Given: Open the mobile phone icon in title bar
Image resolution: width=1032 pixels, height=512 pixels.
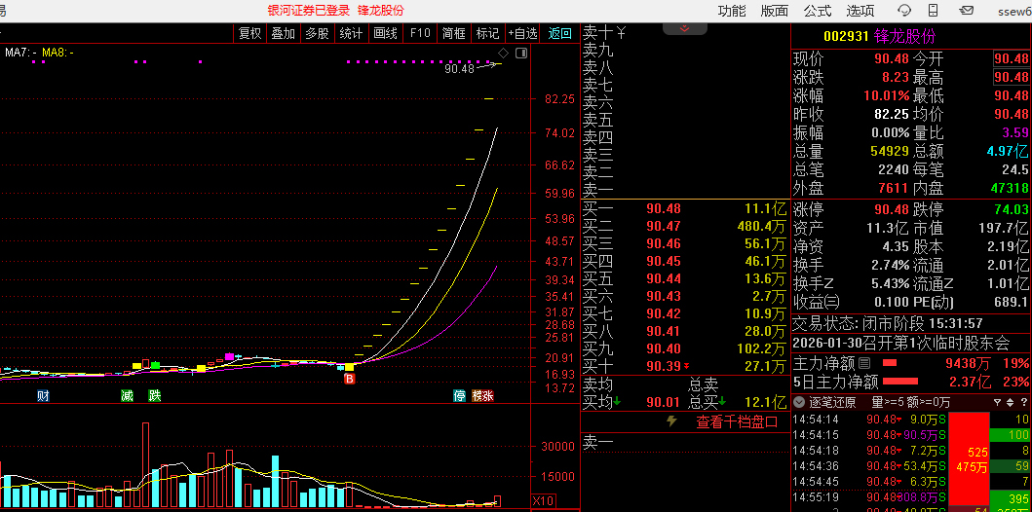Looking at the screenshot, I should (933, 11).
